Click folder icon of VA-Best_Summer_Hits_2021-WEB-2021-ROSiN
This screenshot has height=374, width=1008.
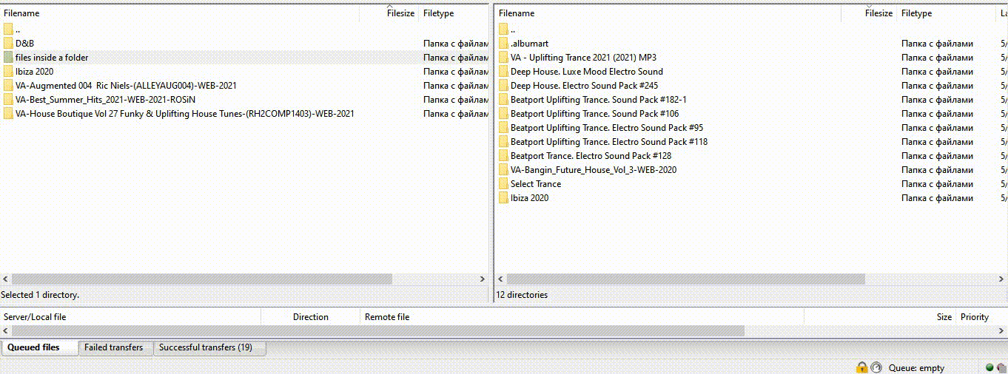(8, 100)
